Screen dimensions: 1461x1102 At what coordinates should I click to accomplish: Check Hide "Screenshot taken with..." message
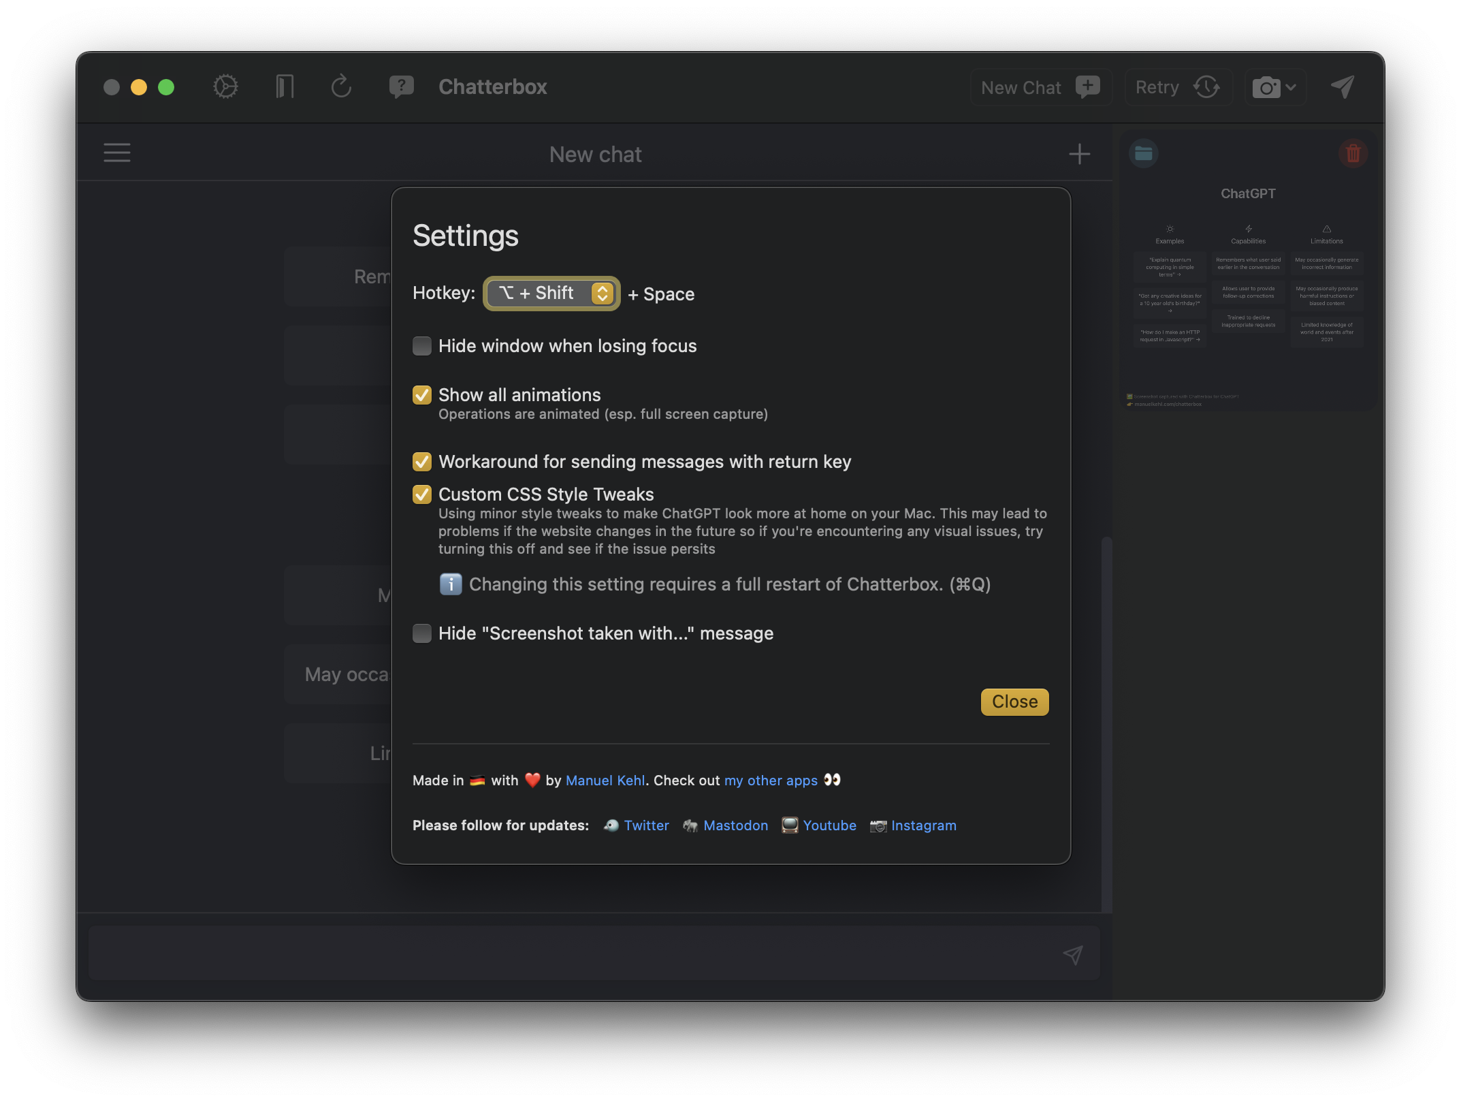coord(422,633)
